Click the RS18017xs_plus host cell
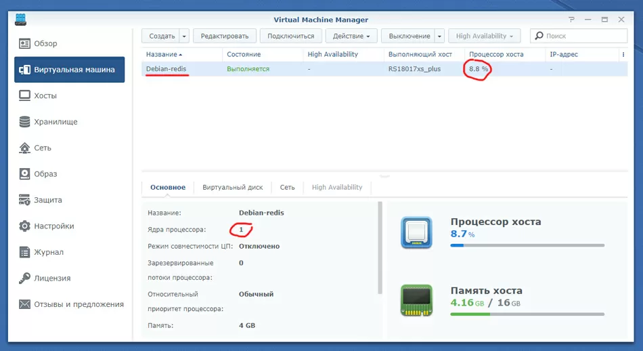 pos(415,69)
